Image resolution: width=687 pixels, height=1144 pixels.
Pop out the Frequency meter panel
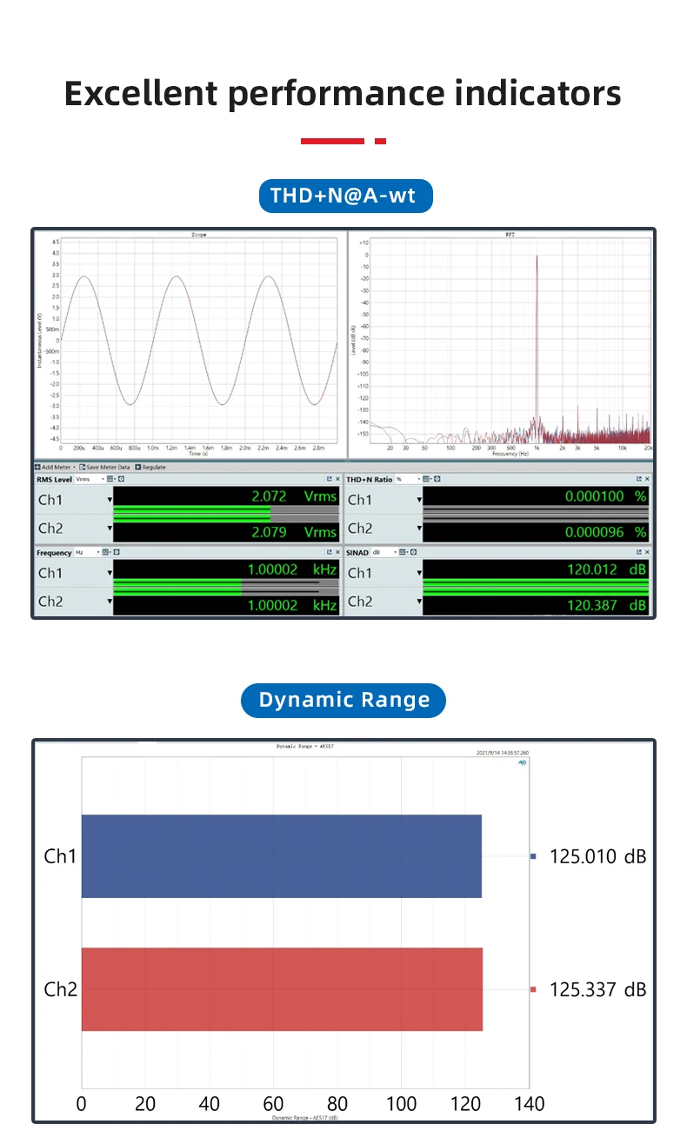[330, 552]
